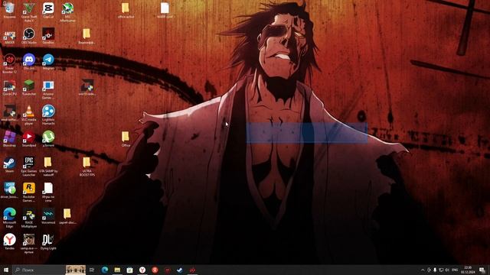Open the Voicemod desktop shortcut

pos(48,215)
